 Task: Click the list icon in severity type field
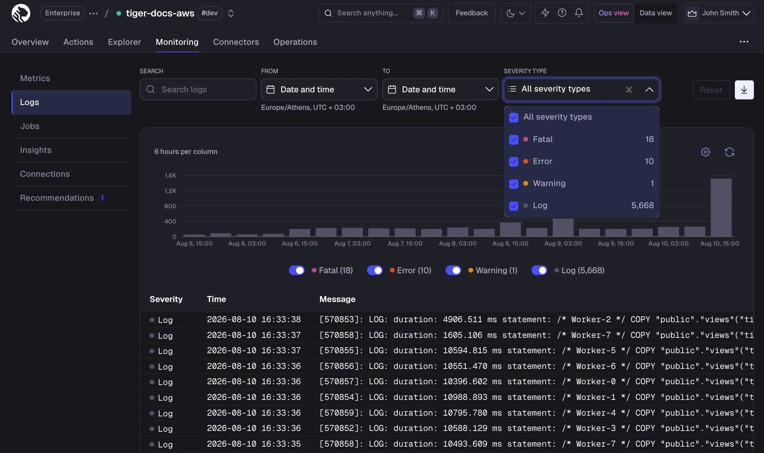[512, 89]
